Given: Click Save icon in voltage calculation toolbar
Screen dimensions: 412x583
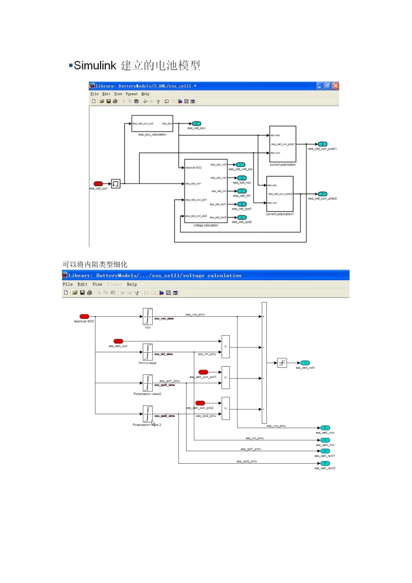Looking at the screenshot, I should click(x=82, y=293).
